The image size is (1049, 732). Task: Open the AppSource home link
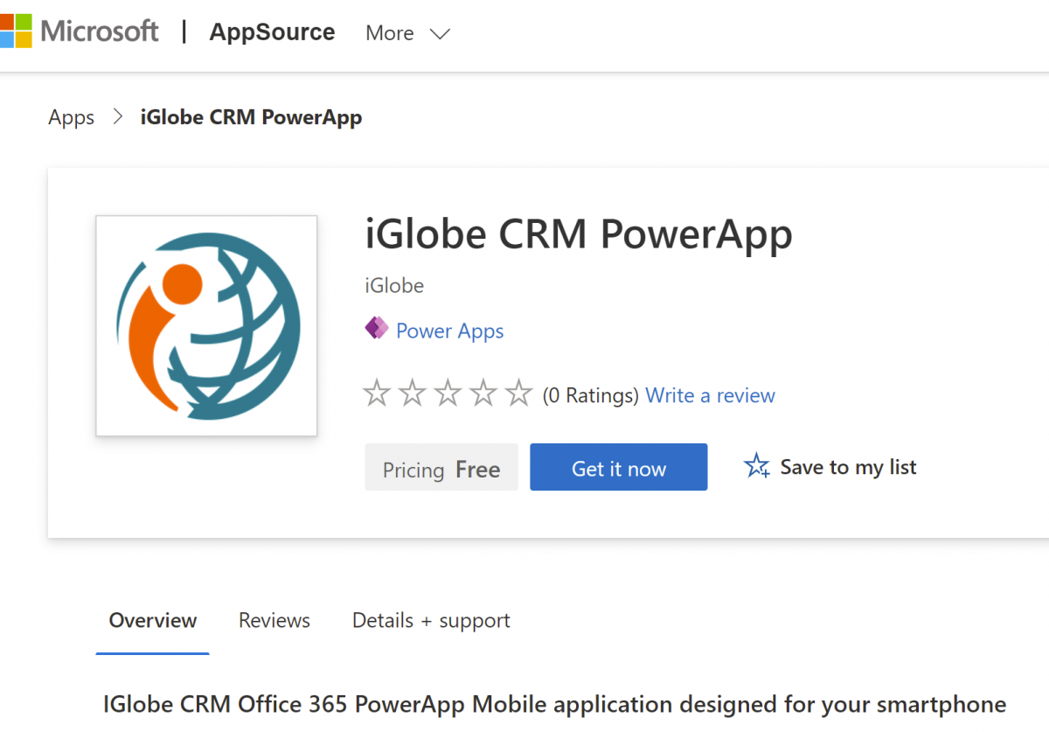(272, 32)
